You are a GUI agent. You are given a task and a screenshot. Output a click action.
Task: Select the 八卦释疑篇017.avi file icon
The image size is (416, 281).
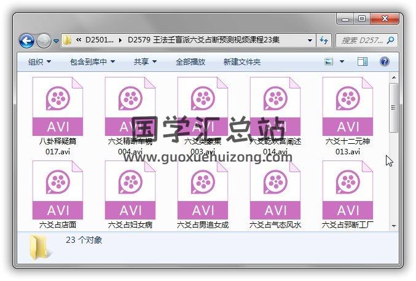[x=58, y=106]
